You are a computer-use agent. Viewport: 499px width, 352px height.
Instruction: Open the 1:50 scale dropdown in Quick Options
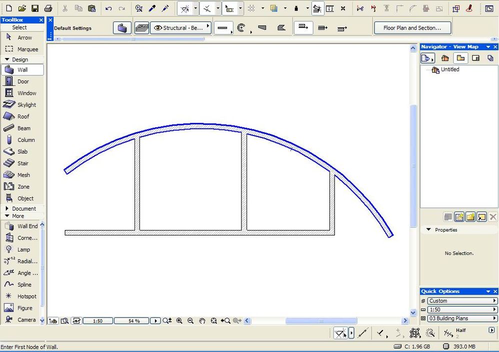click(462, 309)
